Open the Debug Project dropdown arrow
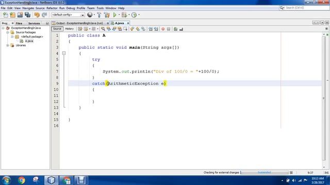Image resolution: width=330 pixels, height=185 pixels. click(129, 15)
